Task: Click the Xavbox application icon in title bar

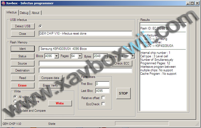Action: coord(3,3)
